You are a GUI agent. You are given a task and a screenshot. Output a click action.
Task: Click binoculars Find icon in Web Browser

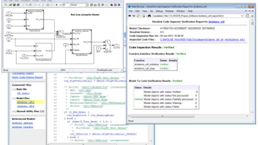tap(149, 16)
